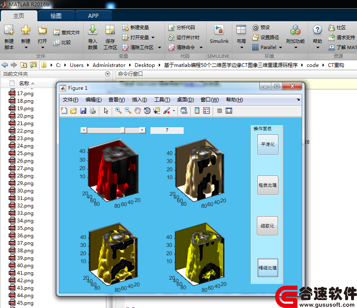This screenshot has width=357, height=308.
Task: Expand Add-Ons (附加功能) dropdown
Action: point(295,47)
